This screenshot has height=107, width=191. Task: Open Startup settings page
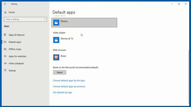click(x=12, y=71)
